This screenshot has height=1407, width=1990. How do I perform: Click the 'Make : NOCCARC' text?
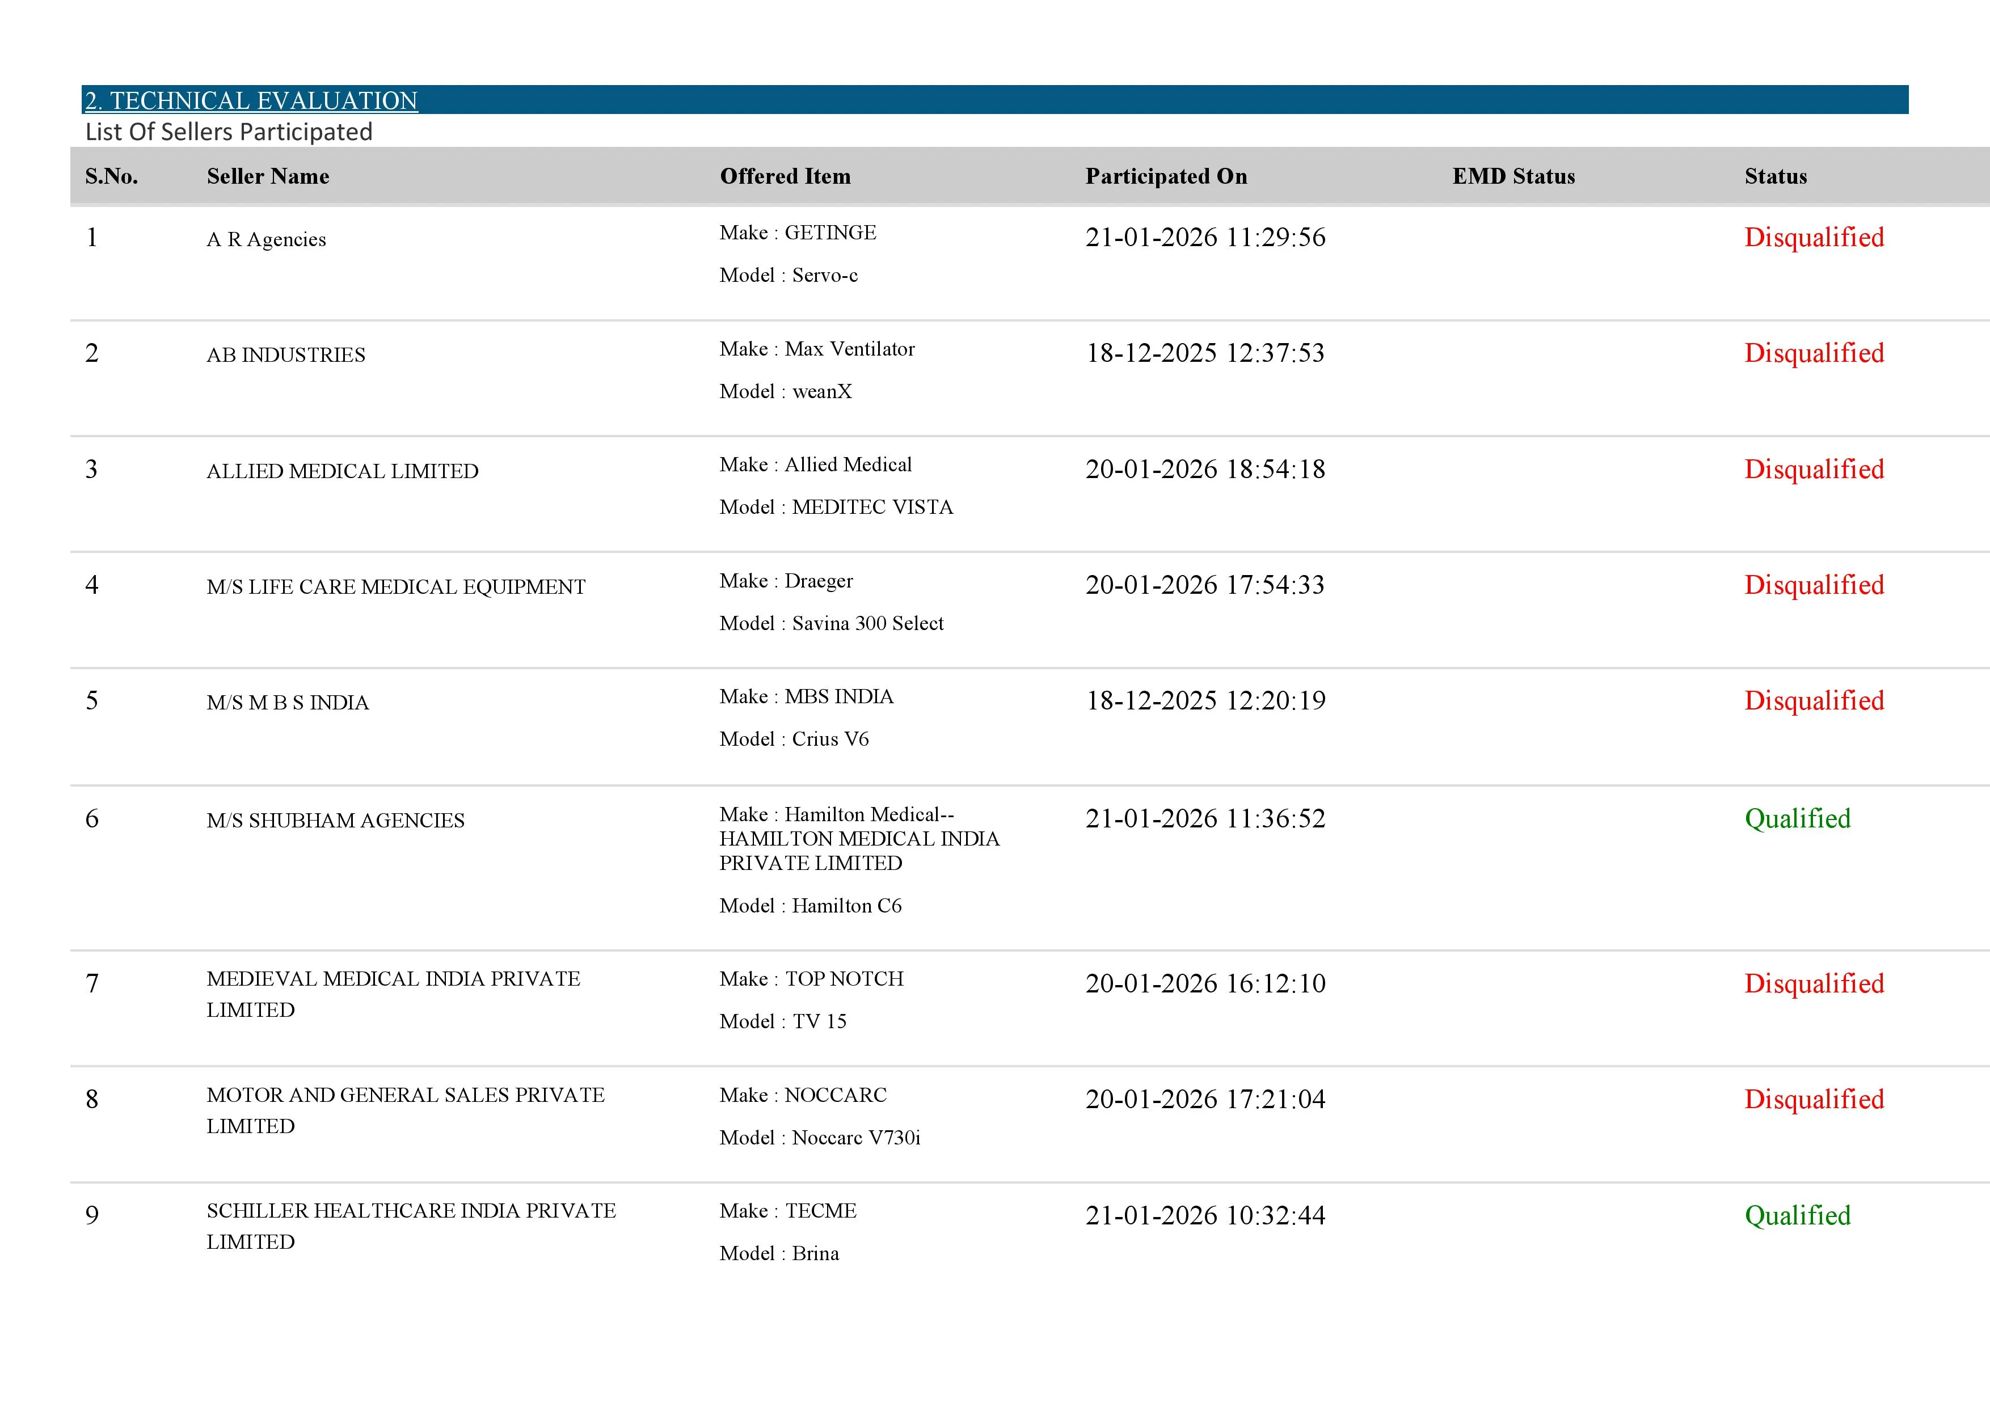(803, 1095)
